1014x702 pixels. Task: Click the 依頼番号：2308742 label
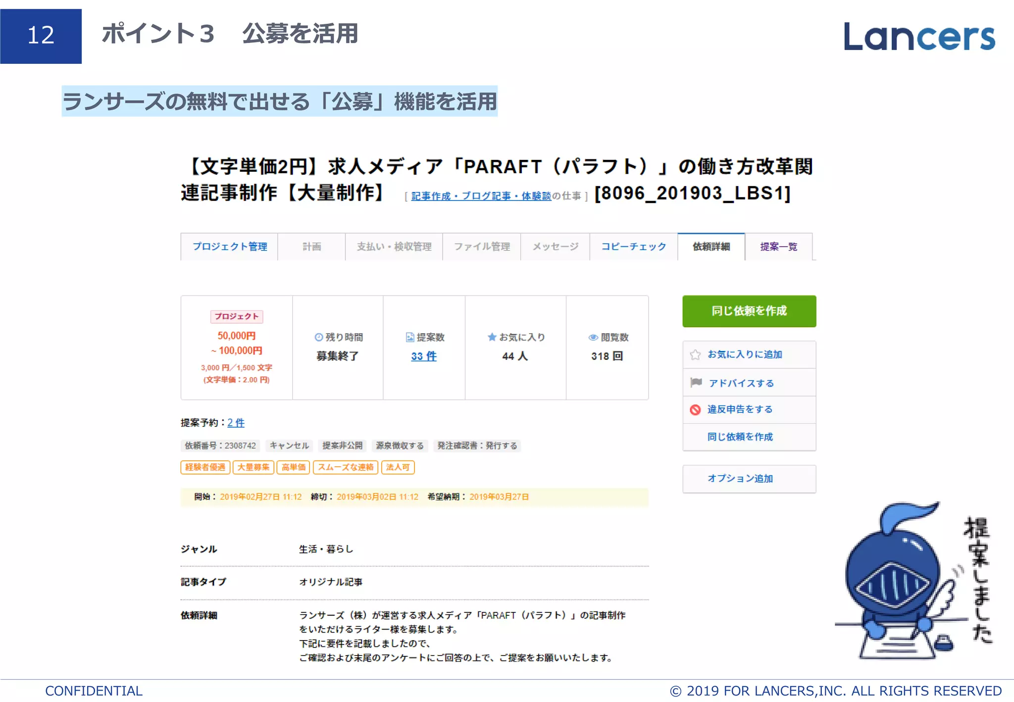tap(220, 446)
